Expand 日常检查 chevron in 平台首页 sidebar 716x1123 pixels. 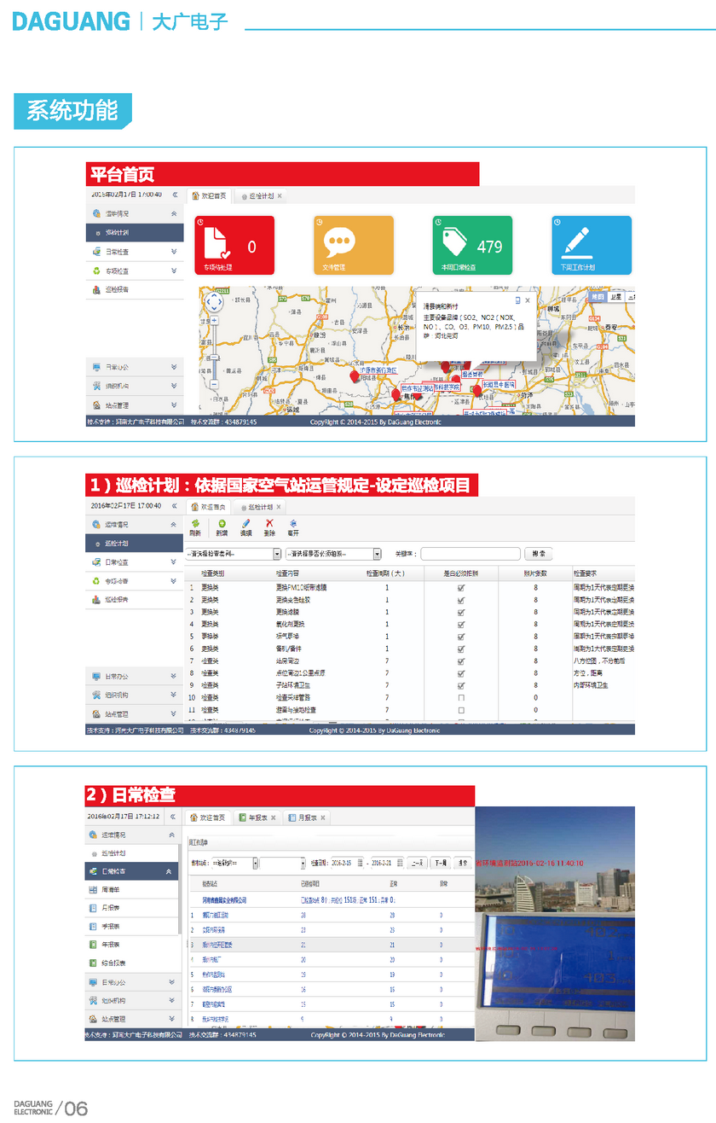pos(174,252)
